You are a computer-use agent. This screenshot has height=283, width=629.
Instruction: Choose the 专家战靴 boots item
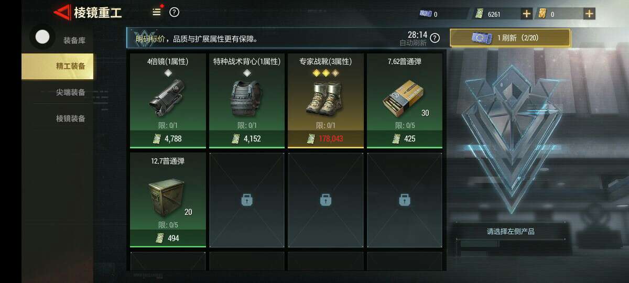(326, 100)
